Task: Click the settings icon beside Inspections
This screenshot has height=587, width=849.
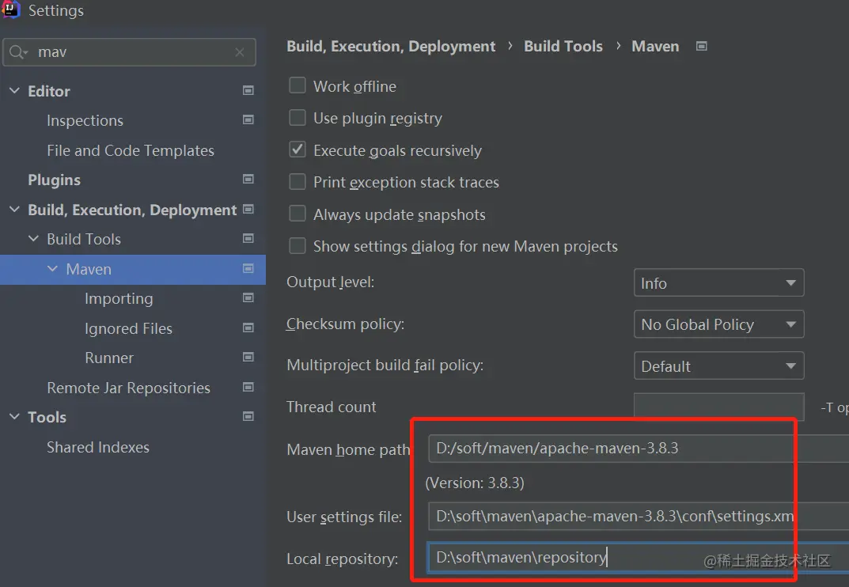Action: coord(248,120)
